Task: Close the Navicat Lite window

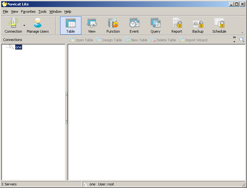Action: point(242,4)
